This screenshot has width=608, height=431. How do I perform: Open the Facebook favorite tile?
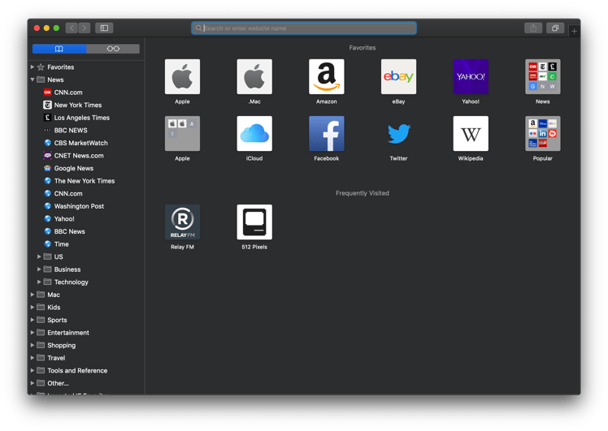(x=327, y=134)
